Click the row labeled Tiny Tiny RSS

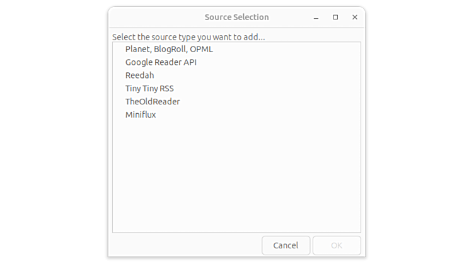[149, 89]
